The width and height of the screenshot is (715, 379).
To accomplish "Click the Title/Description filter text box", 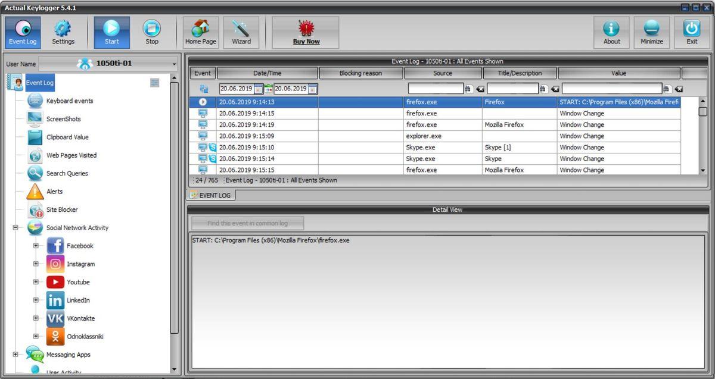I will tap(512, 89).
